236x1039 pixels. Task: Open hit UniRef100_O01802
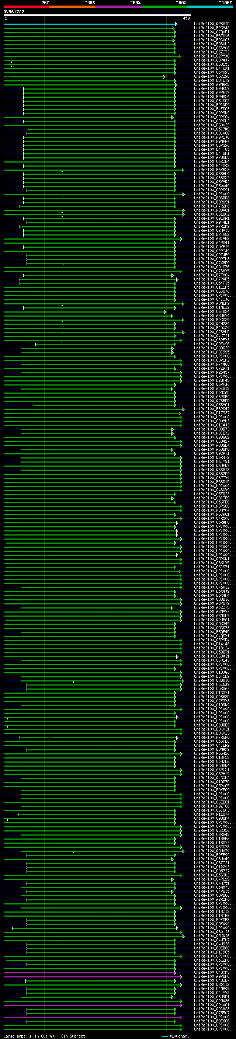(211, 214)
